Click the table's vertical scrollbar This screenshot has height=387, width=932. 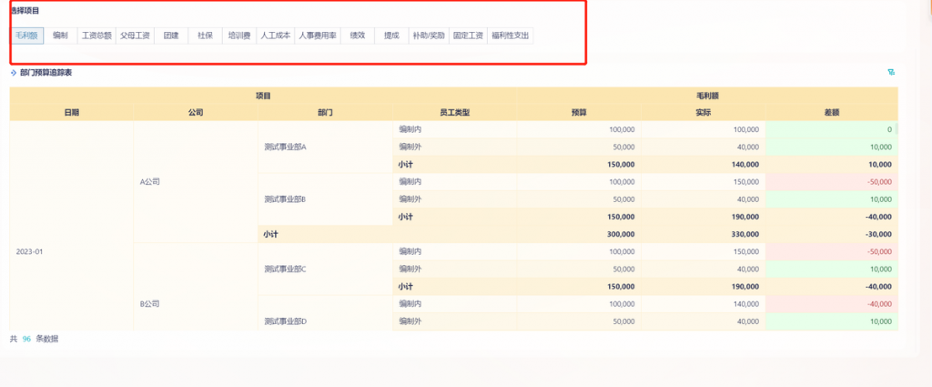pos(896,130)
